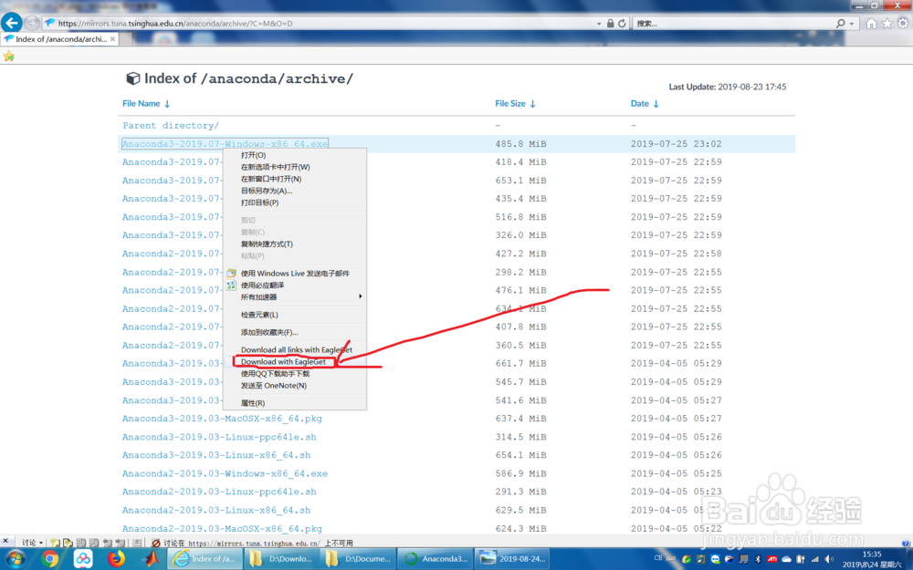
Task: Choose 在新窗口中打开(N) menu entry
Action: pyautogui.click(x=295, y=179)
